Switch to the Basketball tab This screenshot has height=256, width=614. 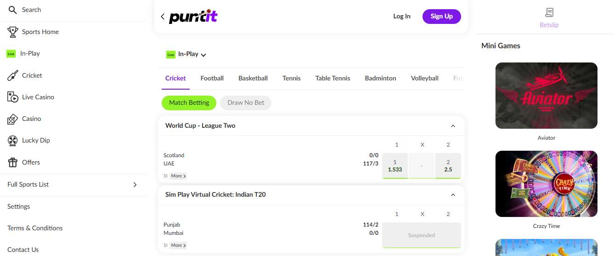coord(253,78)
